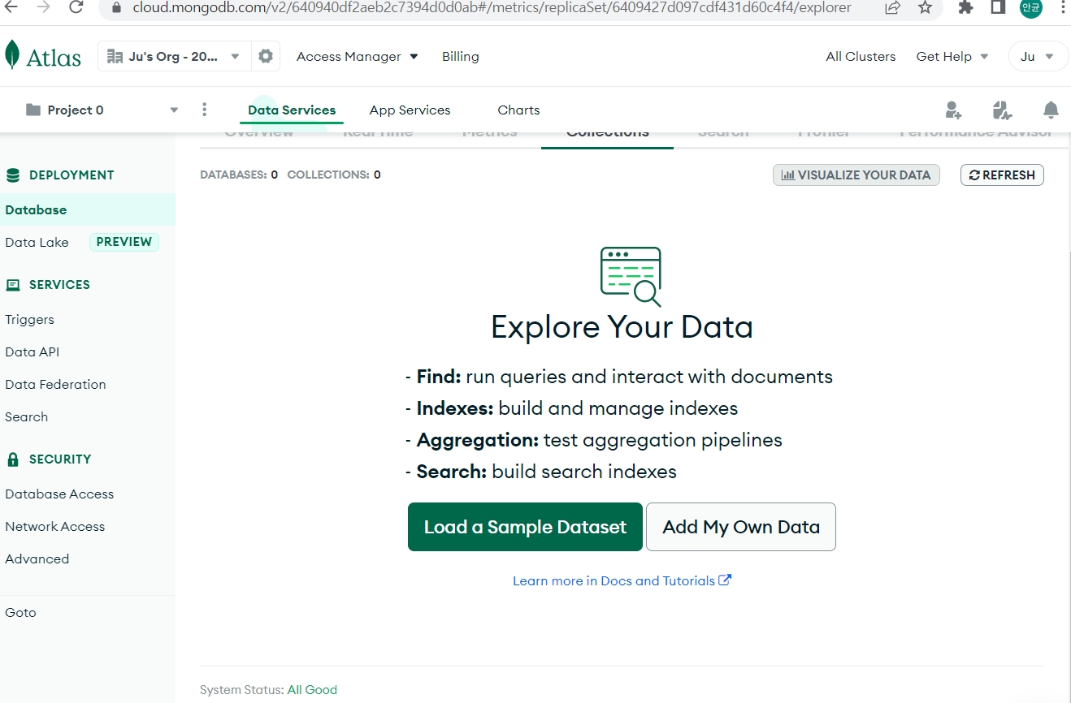The image size is (1071, 703).
Task: Go forward using browser forward arrow
Action: click(44, 7)
